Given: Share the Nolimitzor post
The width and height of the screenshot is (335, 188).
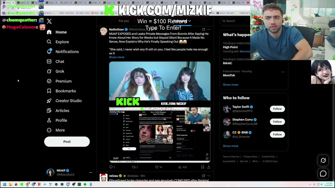Looking at the screenshot, I should [209, 167].
